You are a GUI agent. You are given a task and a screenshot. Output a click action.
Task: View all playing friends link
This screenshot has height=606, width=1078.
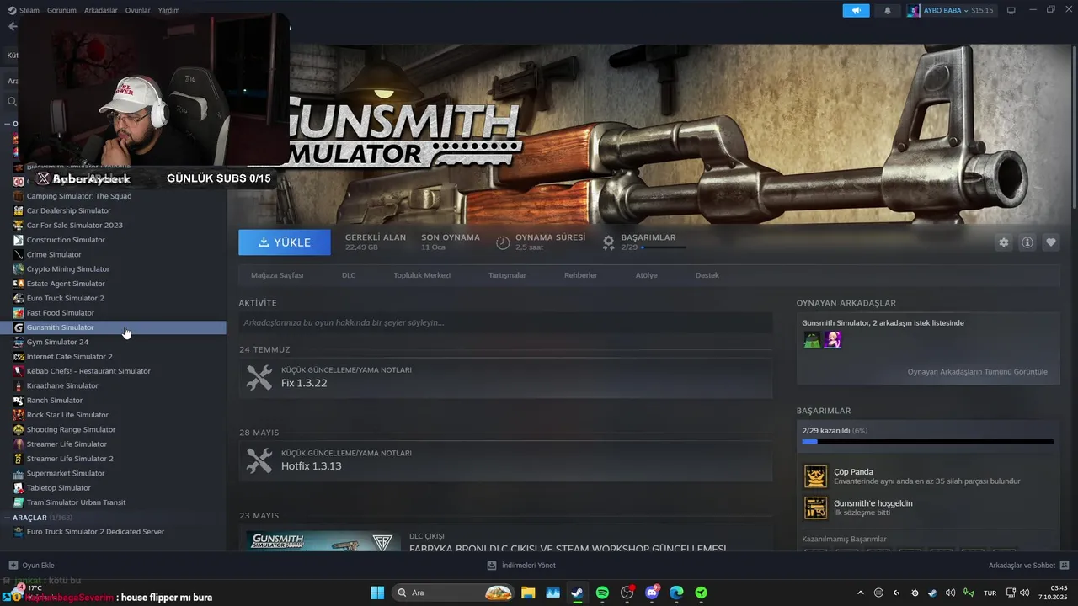point(978,371)
